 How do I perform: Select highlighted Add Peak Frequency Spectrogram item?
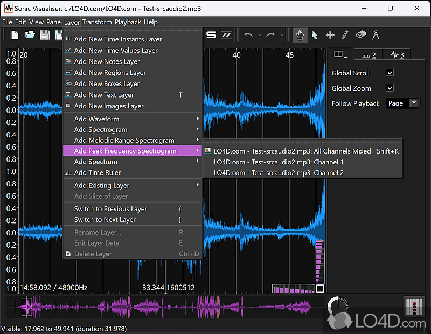(133, 151)
